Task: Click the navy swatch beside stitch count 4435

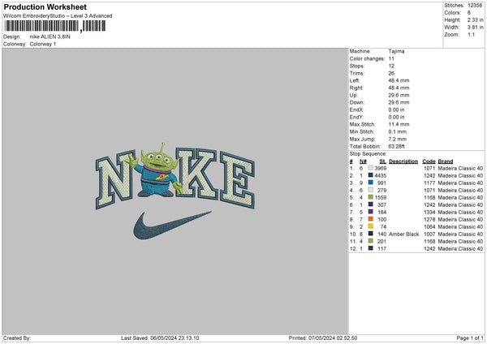Action: point(371,175)
